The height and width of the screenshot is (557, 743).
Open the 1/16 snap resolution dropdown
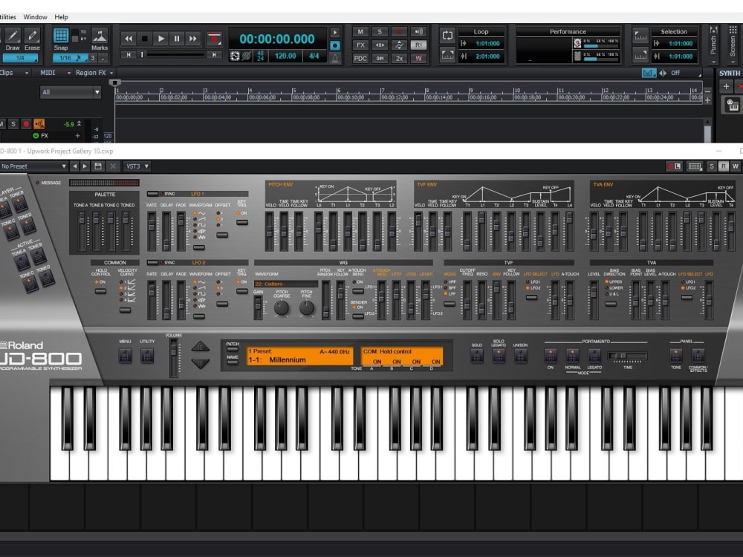coord(69,58)
